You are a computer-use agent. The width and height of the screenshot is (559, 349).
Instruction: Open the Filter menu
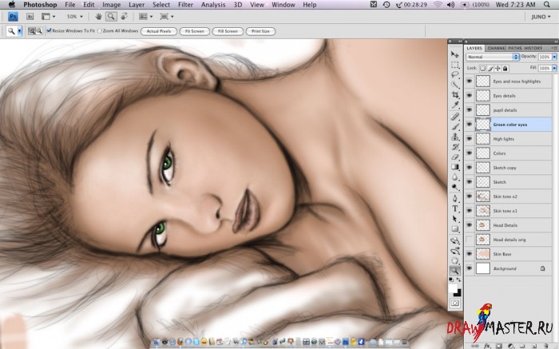pos(185,5)
